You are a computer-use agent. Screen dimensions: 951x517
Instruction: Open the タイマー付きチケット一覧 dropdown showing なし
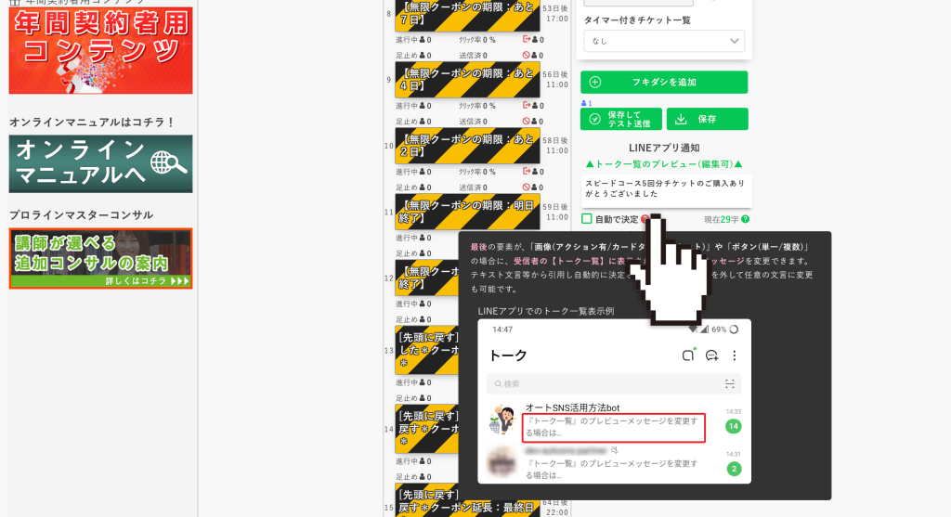click(664, 41)
